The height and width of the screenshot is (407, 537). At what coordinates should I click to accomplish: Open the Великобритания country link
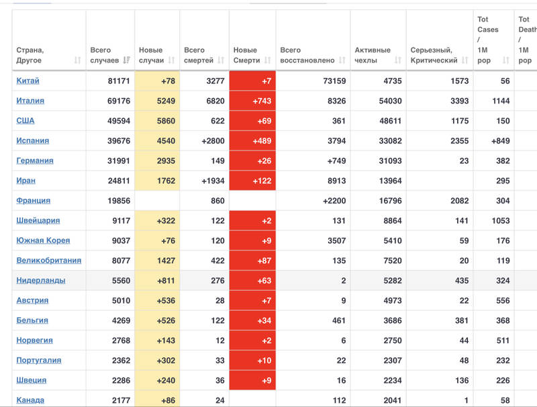tap(48, 261)
